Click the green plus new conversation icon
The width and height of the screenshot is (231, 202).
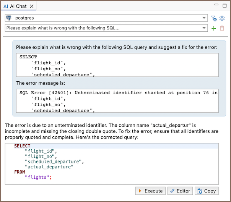pyautogui.click(x=214, y=28)
